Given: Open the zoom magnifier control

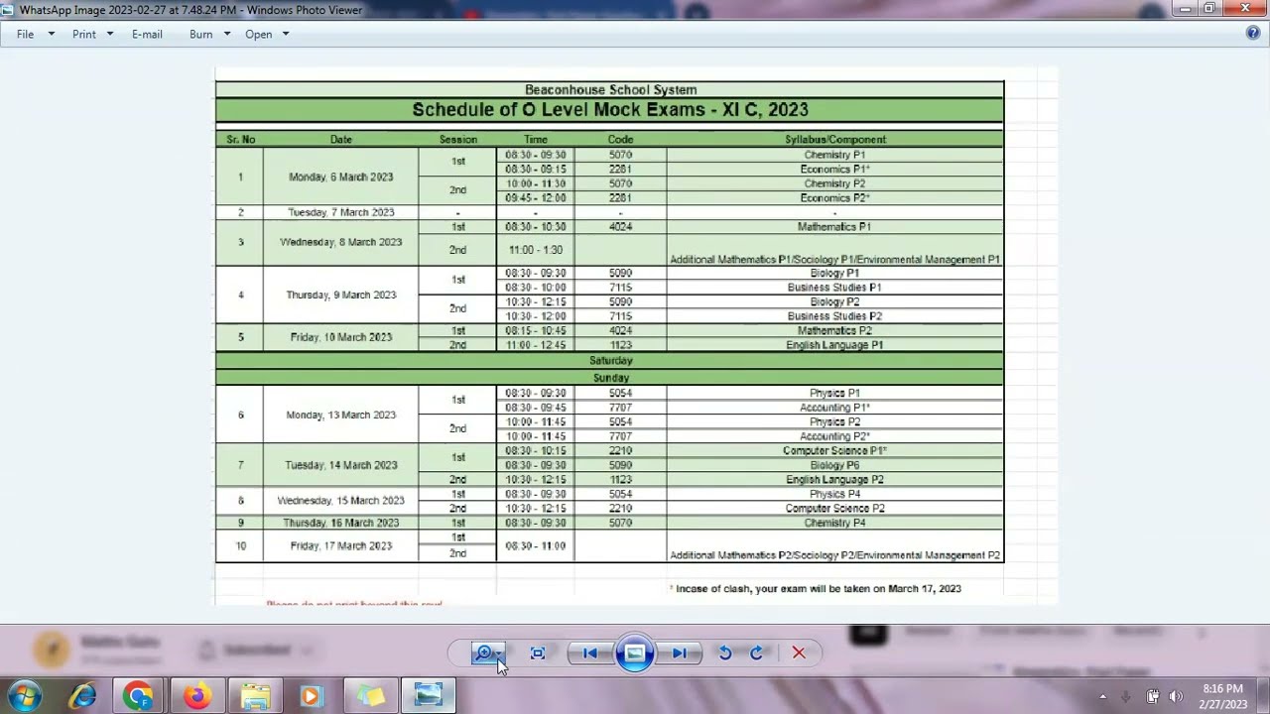Looking at the screenshot, I should (488, 653).
